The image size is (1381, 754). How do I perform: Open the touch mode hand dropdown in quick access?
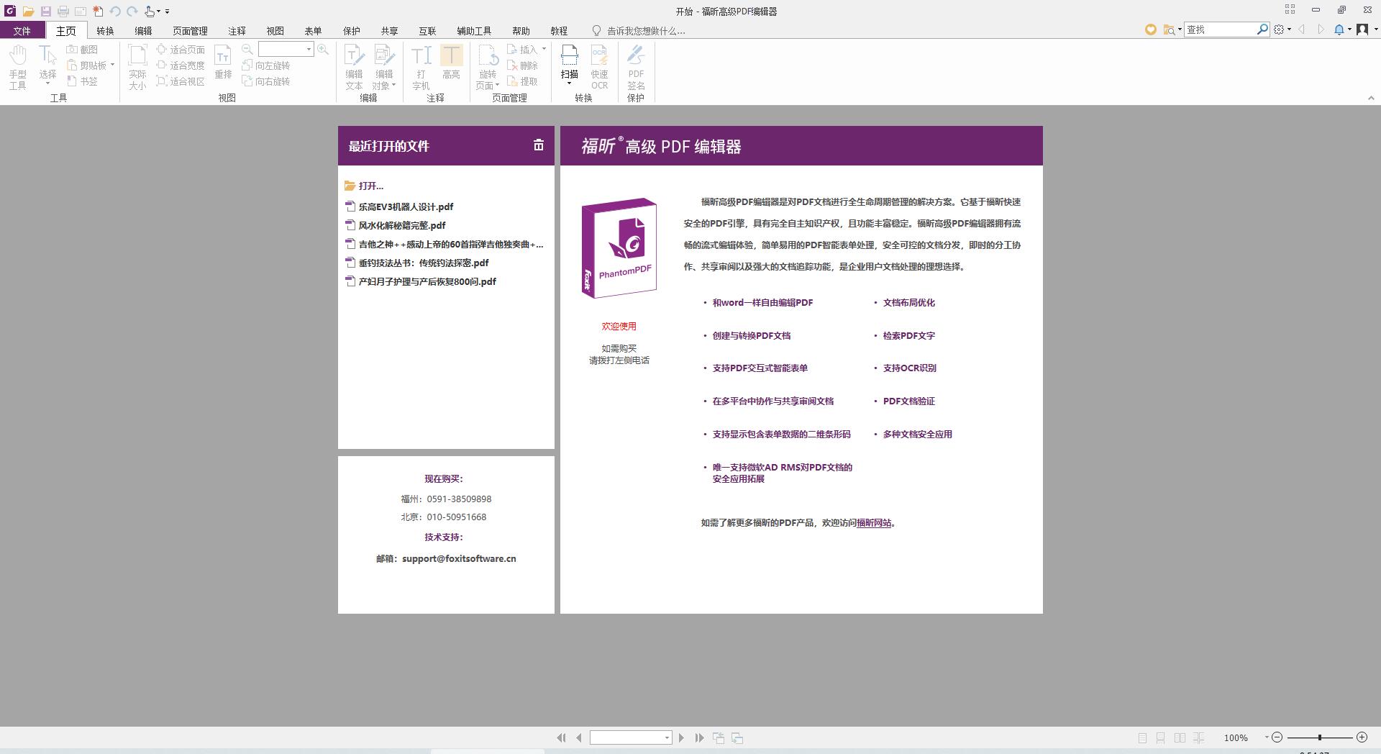(x=152, y=12)
